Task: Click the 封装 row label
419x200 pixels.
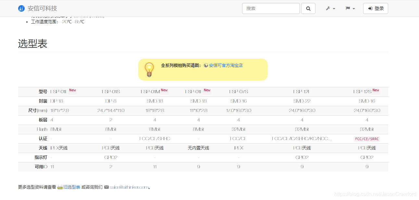Action: (x=43, y=101)
